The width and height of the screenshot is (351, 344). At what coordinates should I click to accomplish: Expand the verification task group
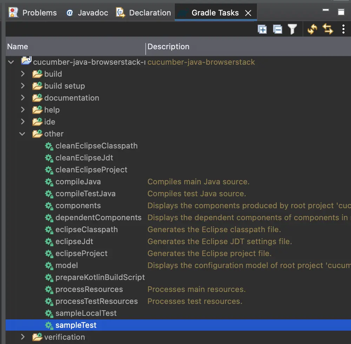click(23, 337)
